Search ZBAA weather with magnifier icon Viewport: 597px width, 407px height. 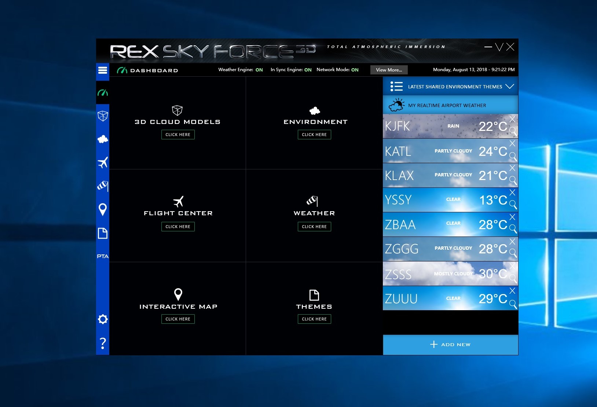[x=513, y=229]
